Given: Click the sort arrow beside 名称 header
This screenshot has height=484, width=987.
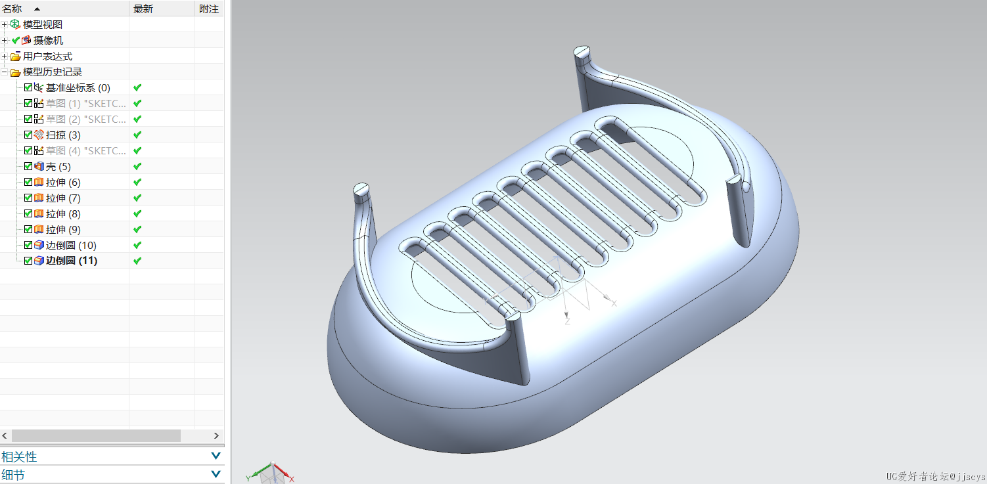Looking at the screenshot, I should 37,9.
